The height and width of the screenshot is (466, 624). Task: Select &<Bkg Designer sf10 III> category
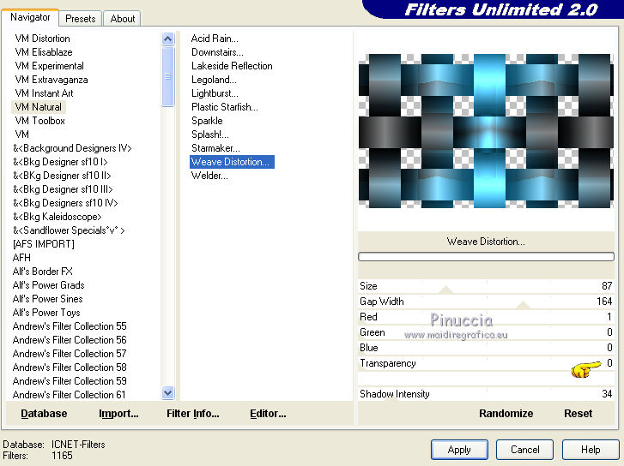point(63,189)
